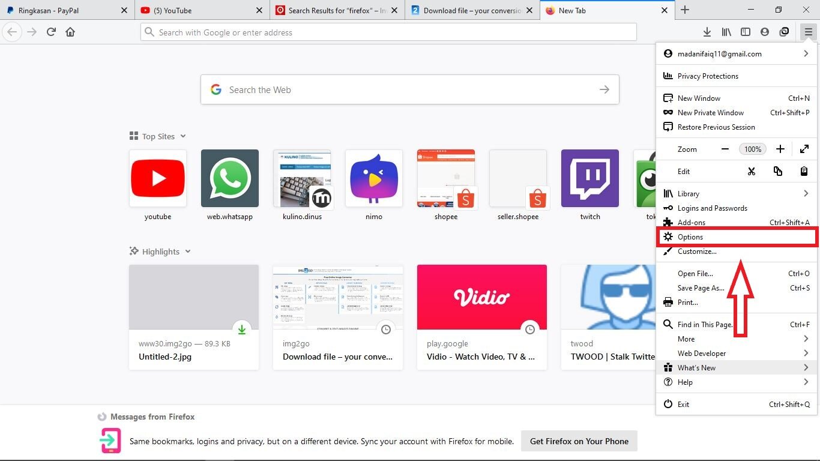The image size is (820, 461).
Task: Collapse the Top Sites section
Action: (183, 136)
